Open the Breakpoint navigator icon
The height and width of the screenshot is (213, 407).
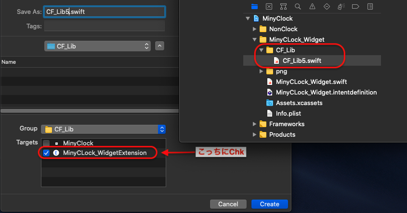pyautogui.click(x=355, y=7)
